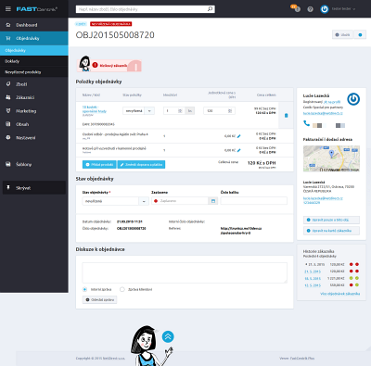371x366 pixels.
Task: Open the calendar icon in the Zaplaceno field
Action: click(213, 201)
